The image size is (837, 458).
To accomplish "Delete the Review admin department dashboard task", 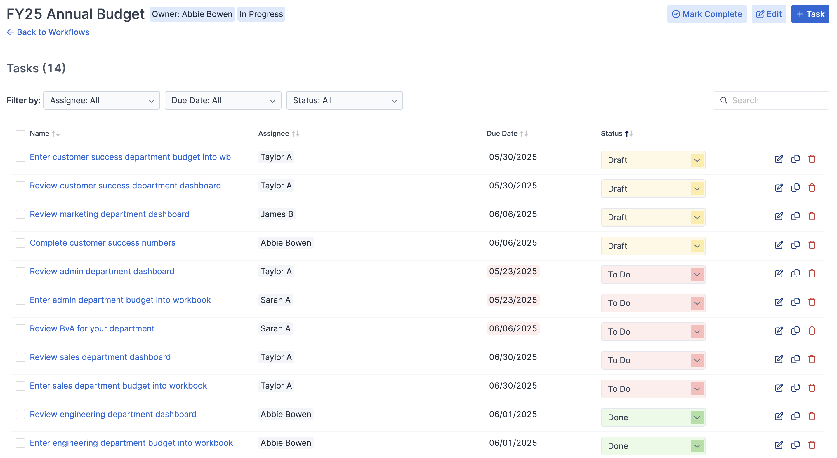I will [x=812, y=273].
